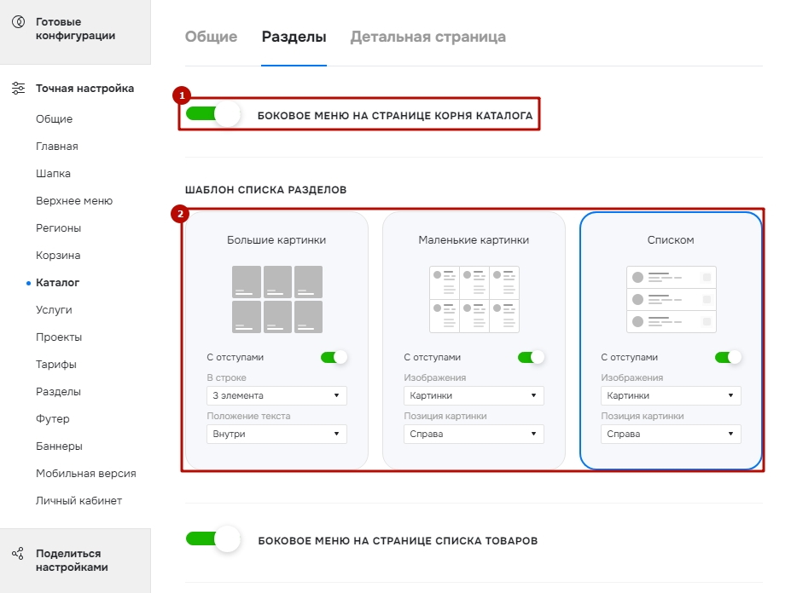This screenshot has height=593, width=791.
Task: Open Позиция картинки dropdown in Маленькие картинки card
Action: [x=474, y=434]
